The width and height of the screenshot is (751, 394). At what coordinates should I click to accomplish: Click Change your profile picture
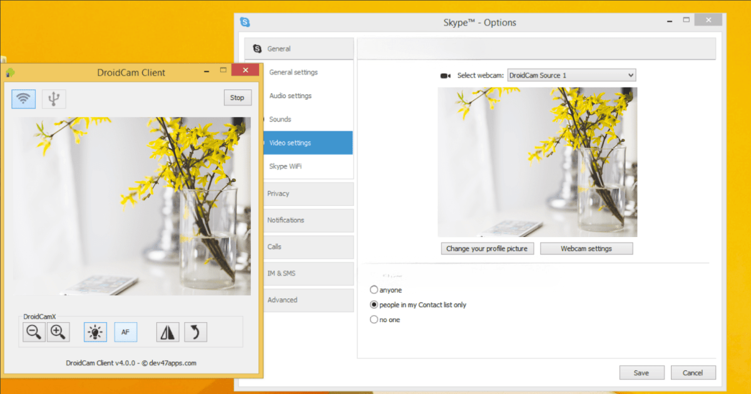click(487, 248)
